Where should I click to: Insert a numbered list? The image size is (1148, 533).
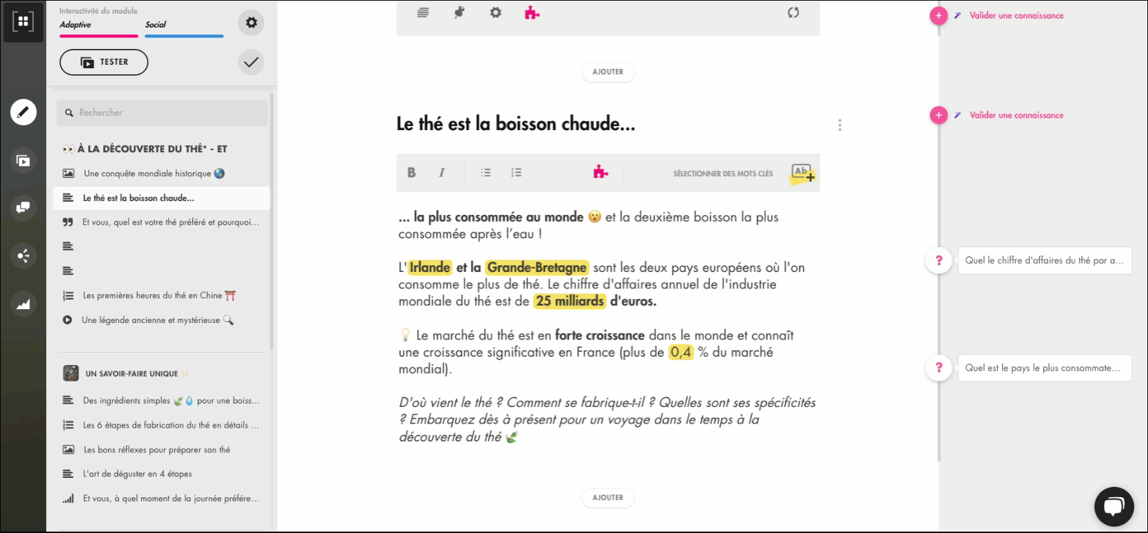coord(516,173)
